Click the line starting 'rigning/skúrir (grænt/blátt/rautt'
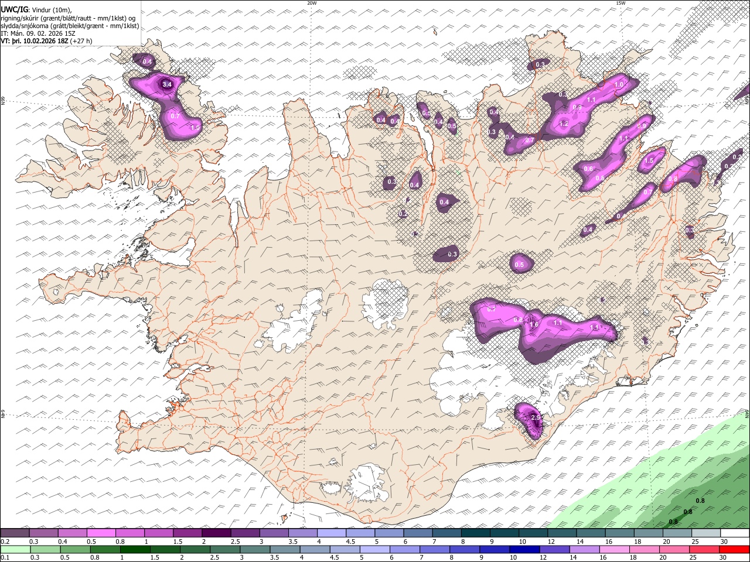Screen dimensions: 750x562 (68, 18)
